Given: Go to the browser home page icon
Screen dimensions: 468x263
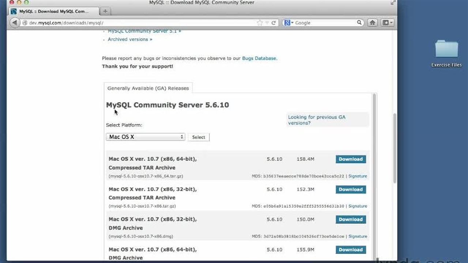Looking at the screenshot, I should pos(372,23).
